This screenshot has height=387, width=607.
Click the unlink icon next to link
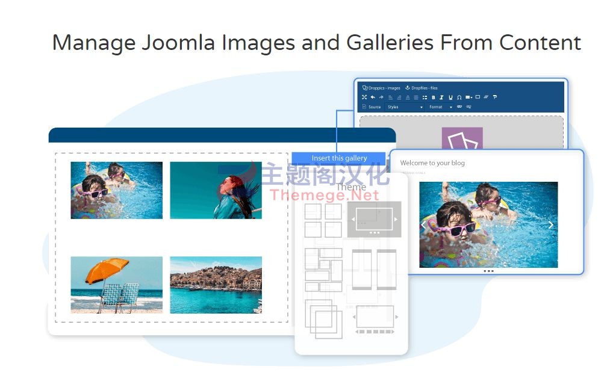pyautogui.click(x=468, y=107)
